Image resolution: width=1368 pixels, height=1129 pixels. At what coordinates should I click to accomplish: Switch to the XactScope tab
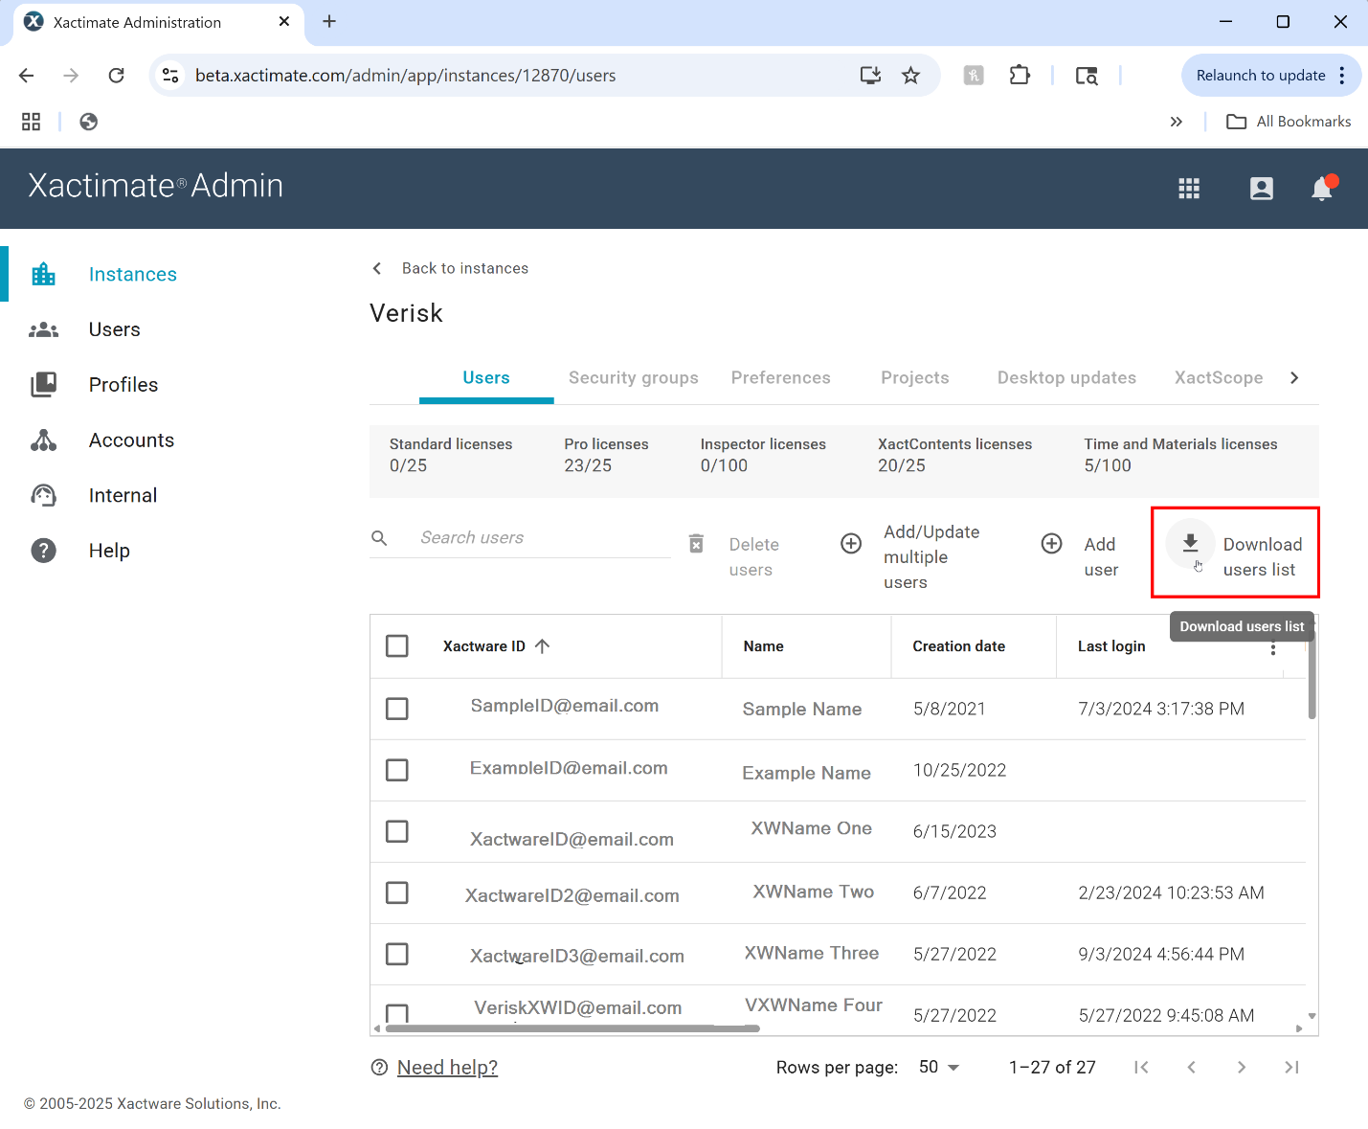[x=1219, y=378]
